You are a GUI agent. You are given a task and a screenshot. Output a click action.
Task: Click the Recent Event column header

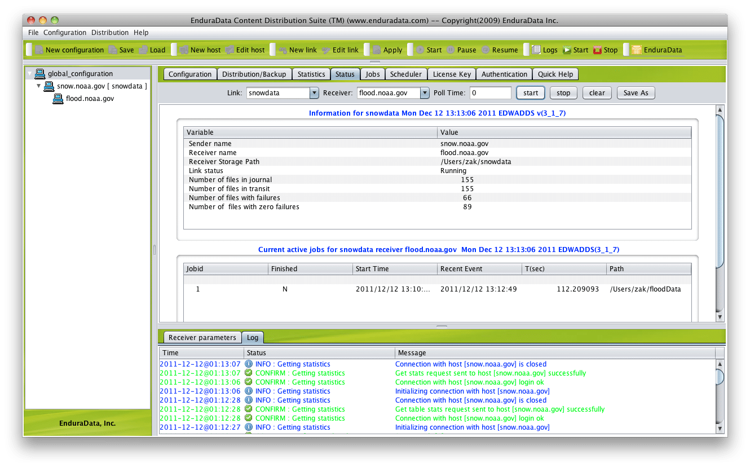(480, 269)
